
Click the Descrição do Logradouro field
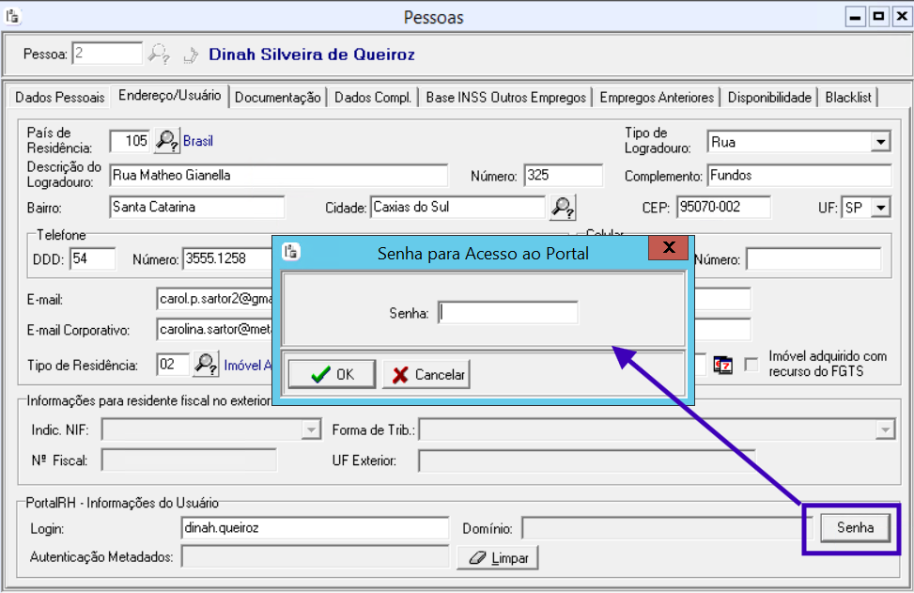click(279, 175)
